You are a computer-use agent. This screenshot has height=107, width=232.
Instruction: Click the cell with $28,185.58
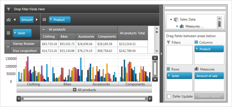coord(107,44)
